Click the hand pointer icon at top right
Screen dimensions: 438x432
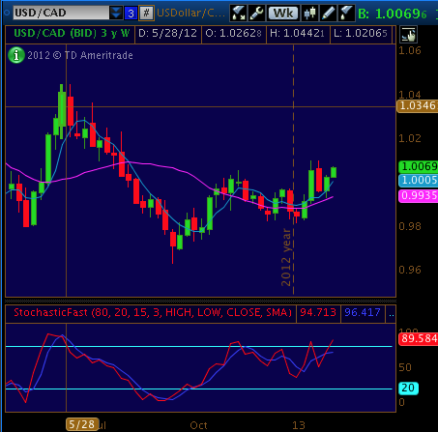tap(408, 35)
